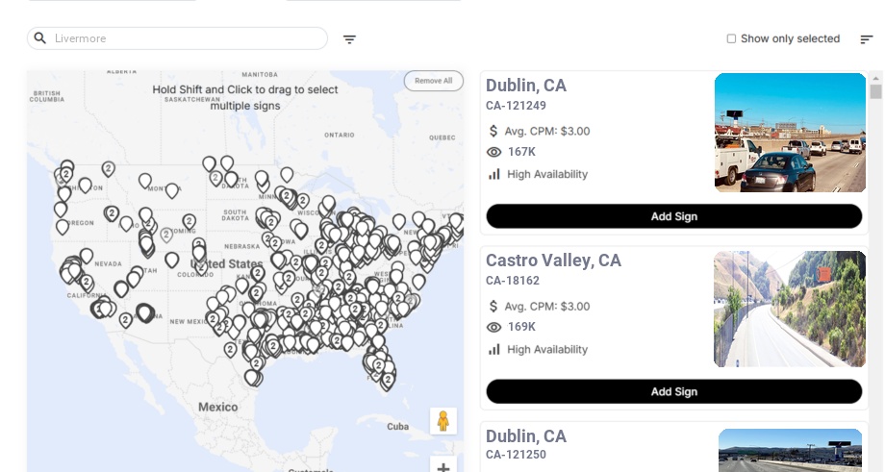Click the availability bars icon for Castro Valley
The height and width of the screenshot is (472, 885).
494,349
